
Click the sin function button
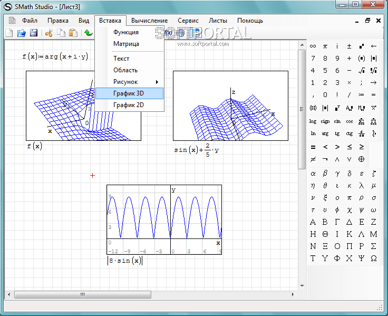pyautogui.click(x=337, y=121)
